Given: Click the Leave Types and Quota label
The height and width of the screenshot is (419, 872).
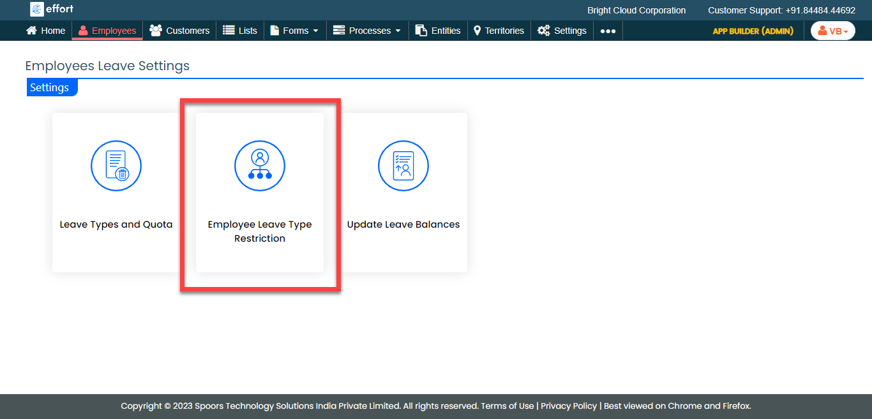Looking at the screenshot, I should (116, 224).
